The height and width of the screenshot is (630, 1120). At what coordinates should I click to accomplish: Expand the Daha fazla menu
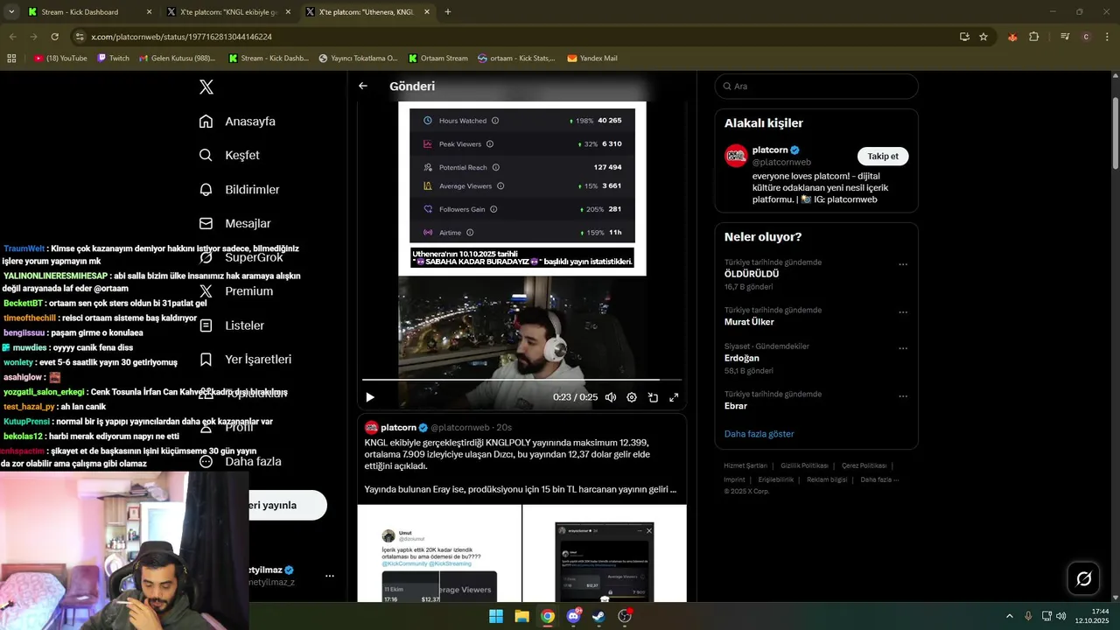pos(240,461)
